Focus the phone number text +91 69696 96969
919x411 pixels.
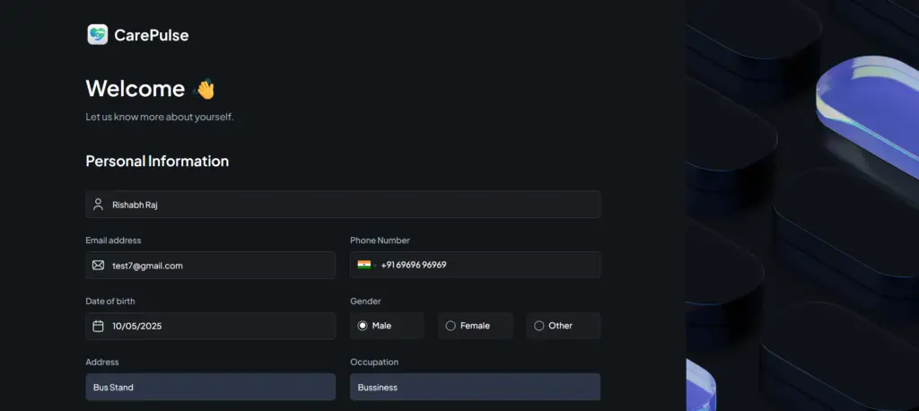pyautogui.click(x=414, y=266)
